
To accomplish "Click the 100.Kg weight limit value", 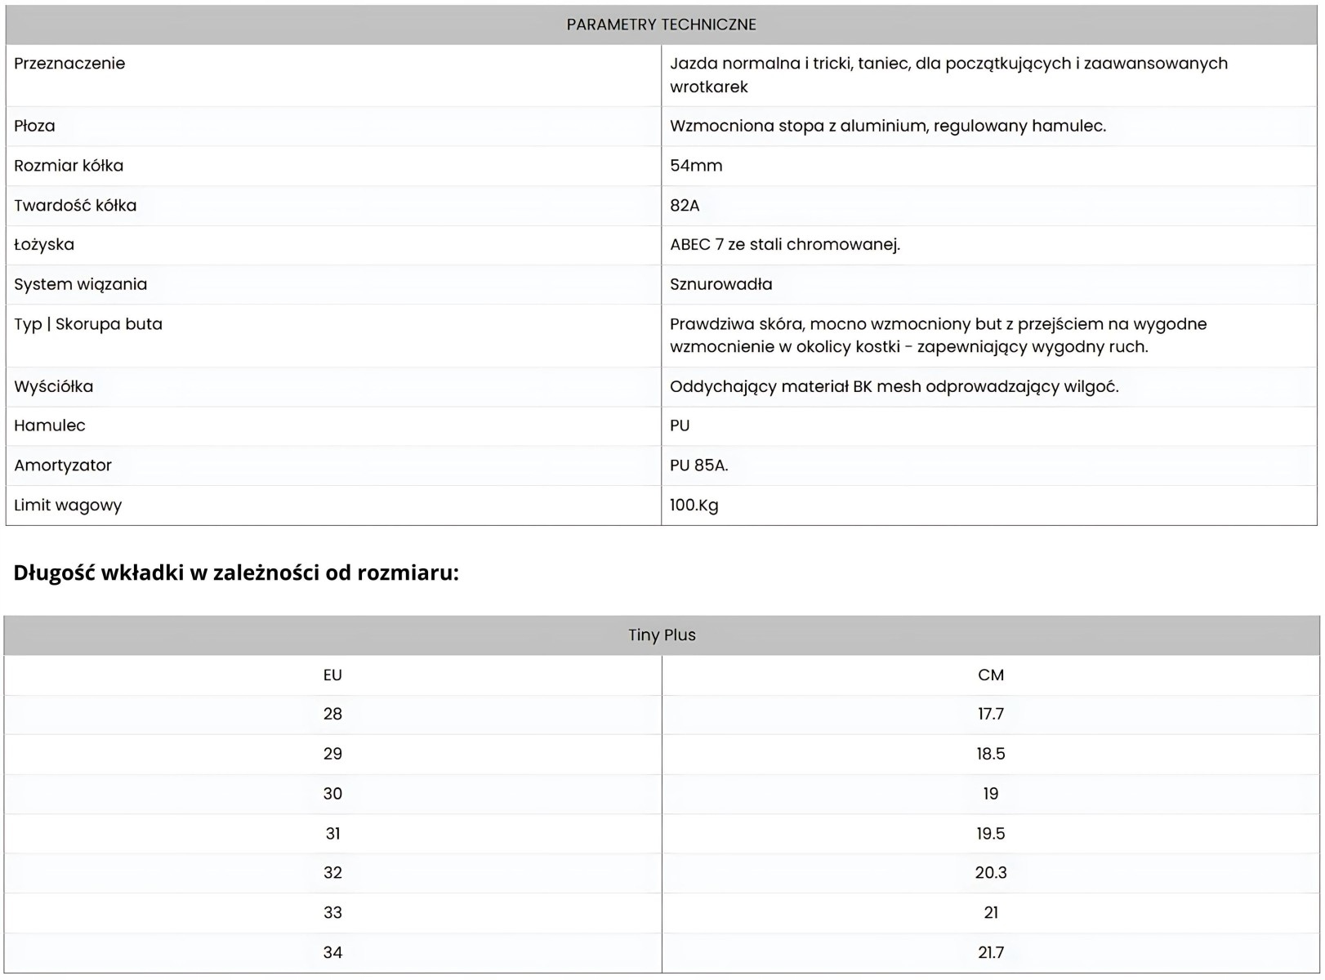I will (x=694, y=505).
